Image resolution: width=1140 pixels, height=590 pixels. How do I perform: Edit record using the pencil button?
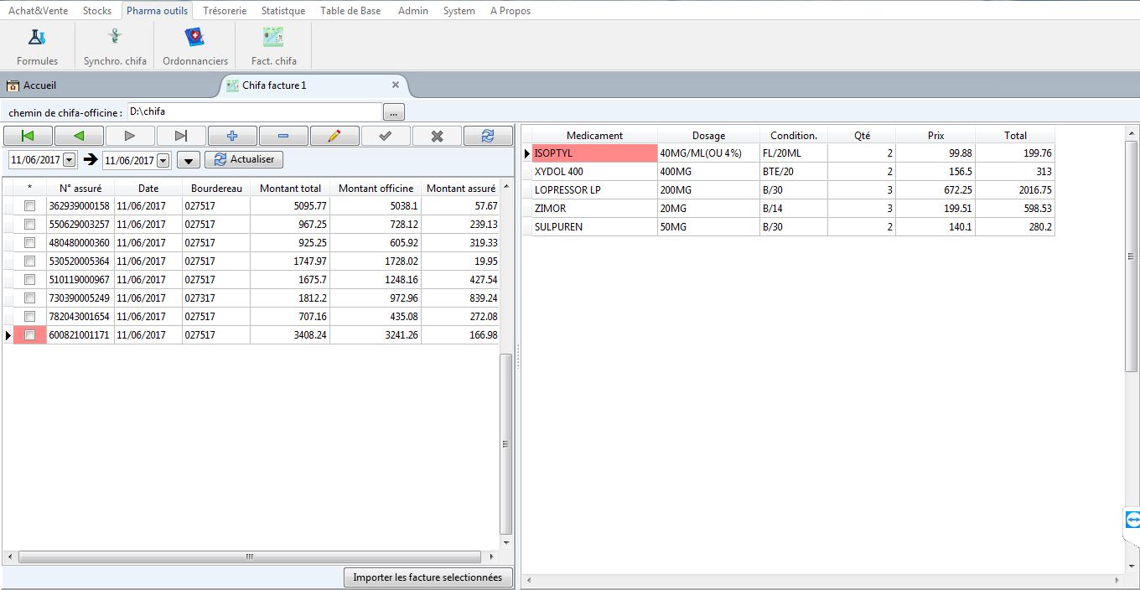[334, 136]
